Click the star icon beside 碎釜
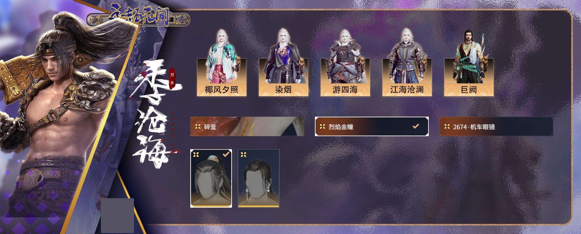 pos(198,127)
